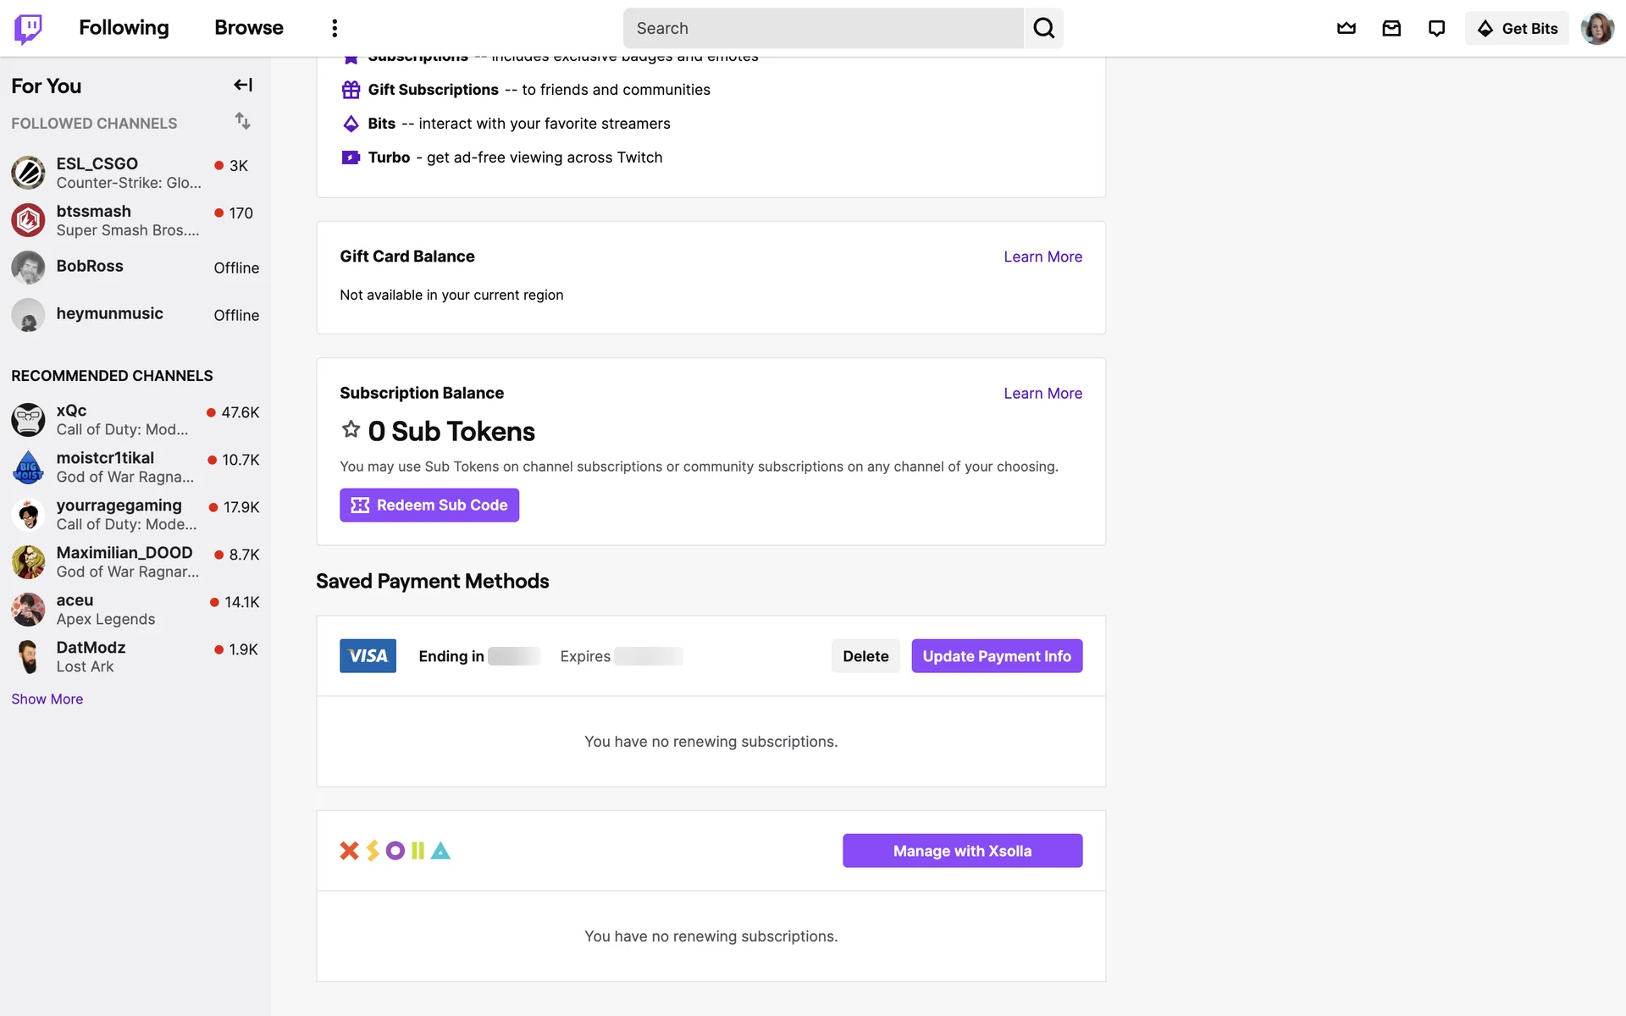Open the user profile avatar menu
The width and height of the screenshot is (1626, 1016).
(x=1597, y=29)
